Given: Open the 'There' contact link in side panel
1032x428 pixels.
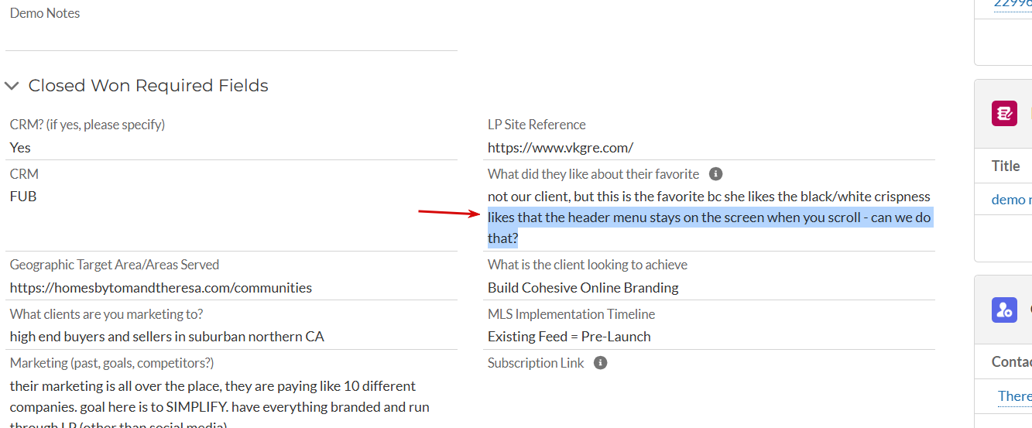Looking at the screenshot, I should click(x=1014, y=396).
